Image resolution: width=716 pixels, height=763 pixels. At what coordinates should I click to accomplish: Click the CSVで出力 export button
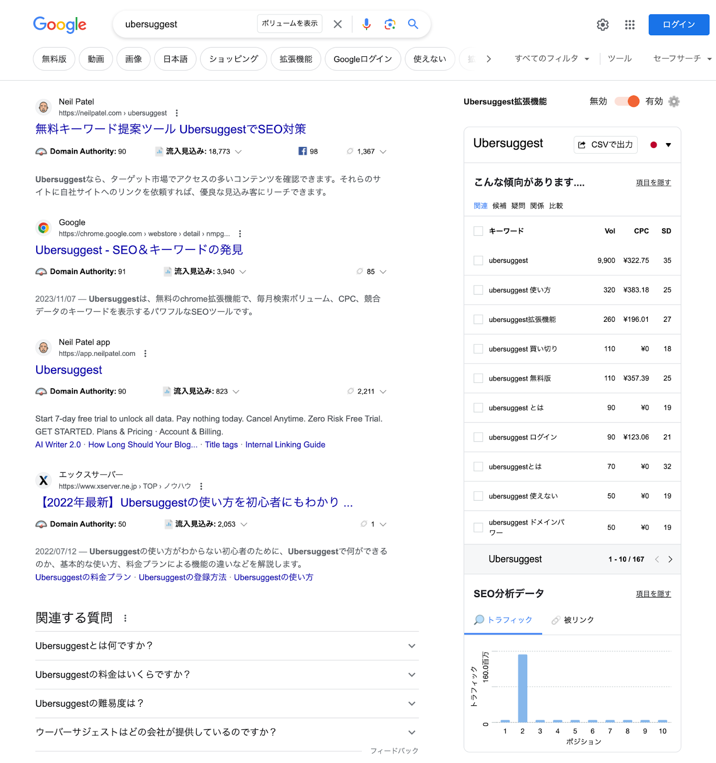tap(605, 144)
